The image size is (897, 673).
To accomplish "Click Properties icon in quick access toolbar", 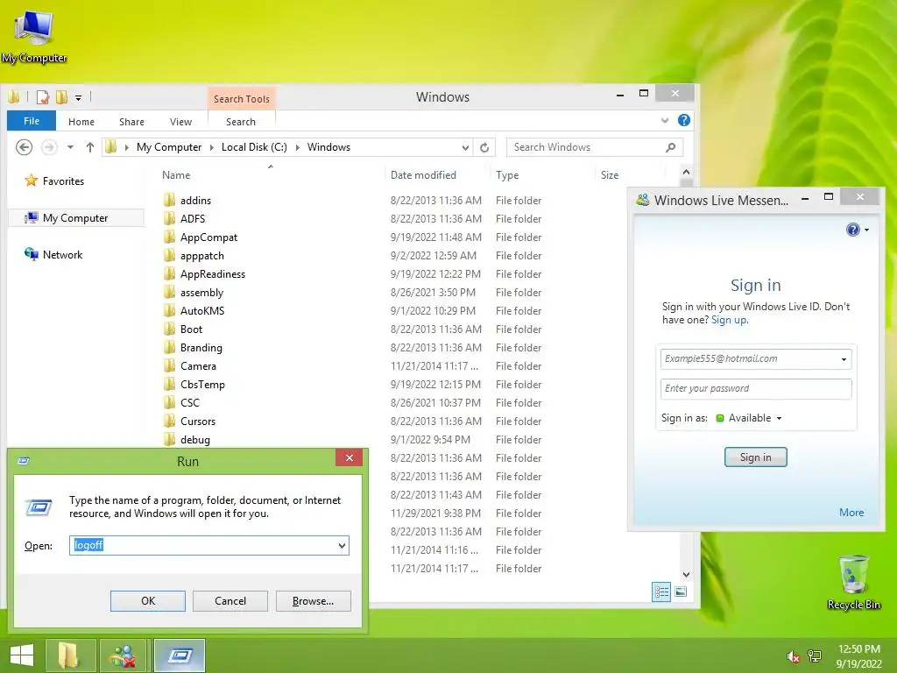I will click(43, 97).
